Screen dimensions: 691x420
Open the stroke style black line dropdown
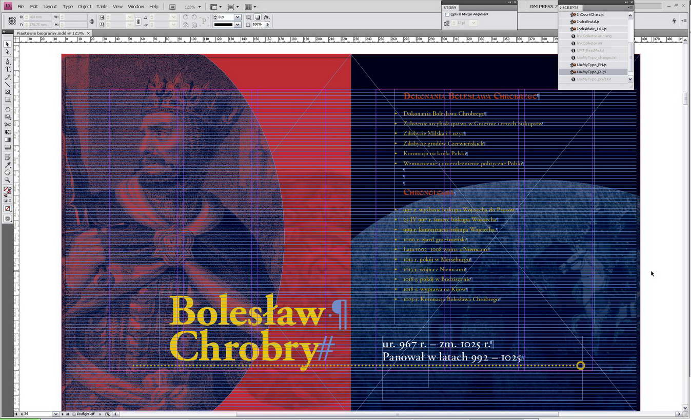pyautogui.click(x=238, y=25)
